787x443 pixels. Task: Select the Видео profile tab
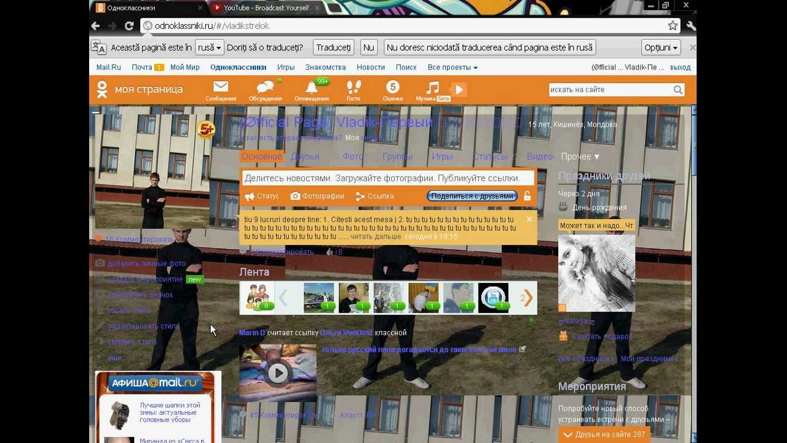[x=539, y=156]
